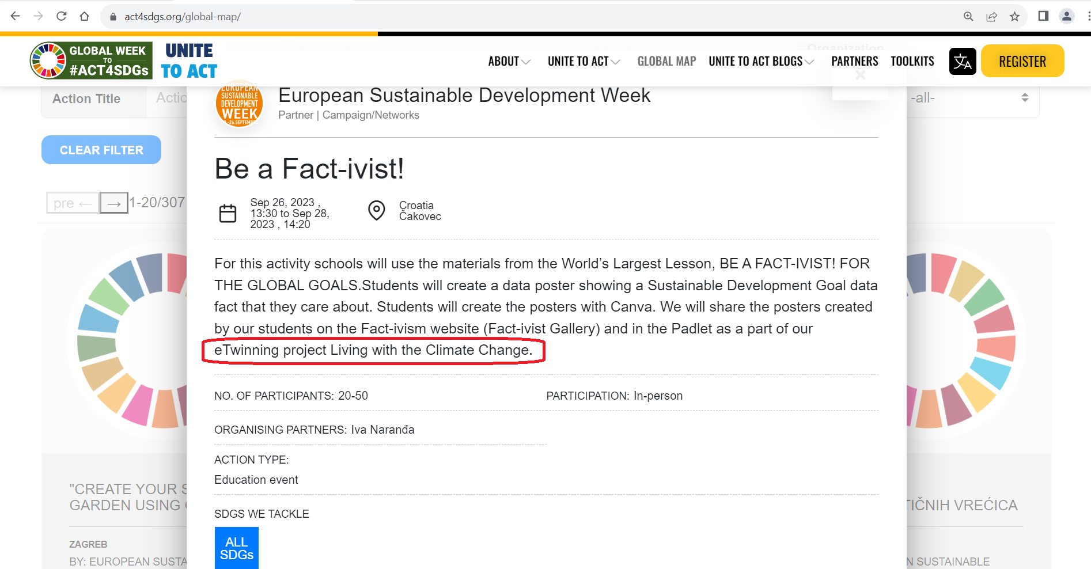Click the yellow Register button
This screenshot has height=569, width=1091.
click(x=1022, y=61)
